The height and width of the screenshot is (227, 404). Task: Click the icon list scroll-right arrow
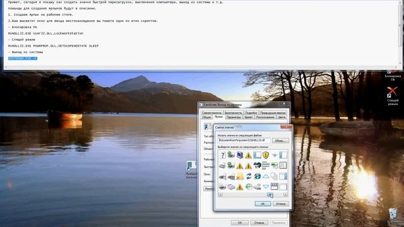pos(285,195)
